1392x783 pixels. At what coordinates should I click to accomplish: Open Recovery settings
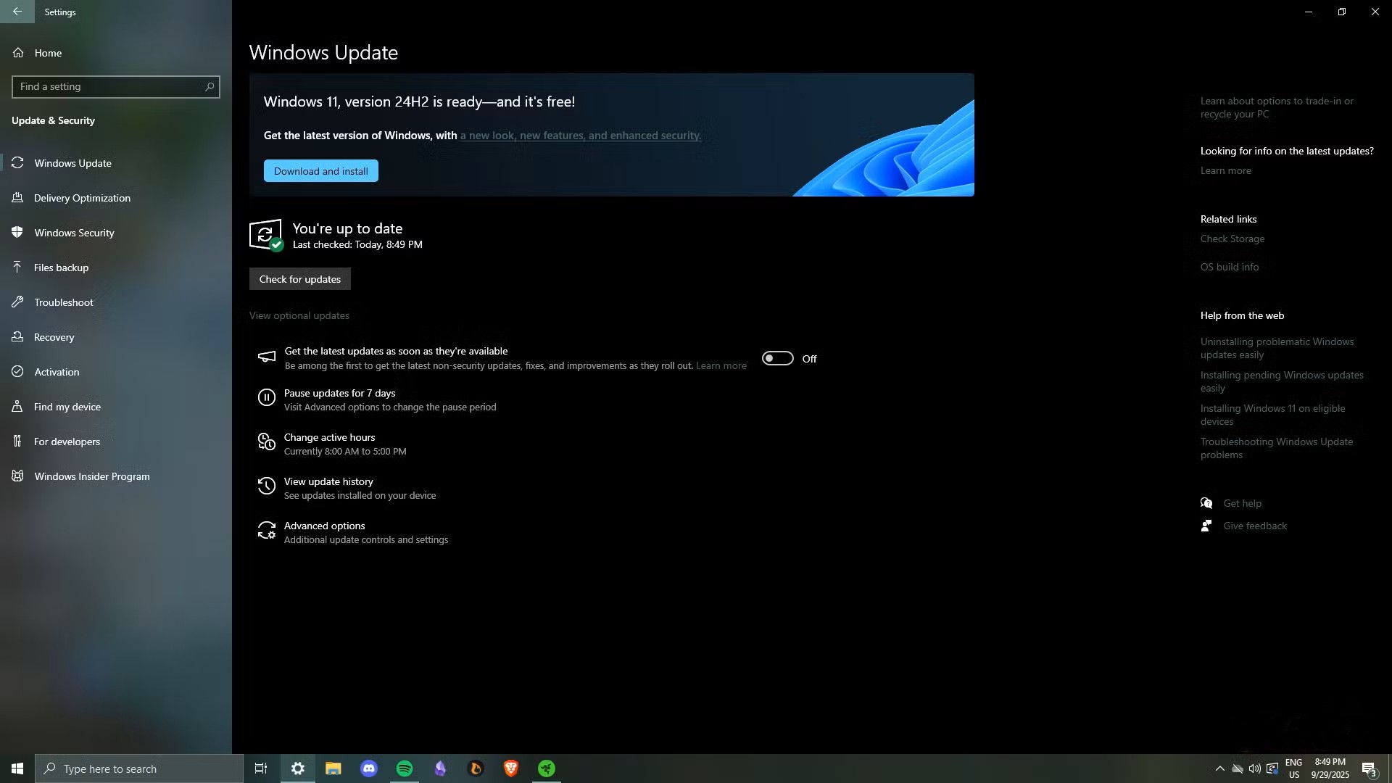point(54,337)
